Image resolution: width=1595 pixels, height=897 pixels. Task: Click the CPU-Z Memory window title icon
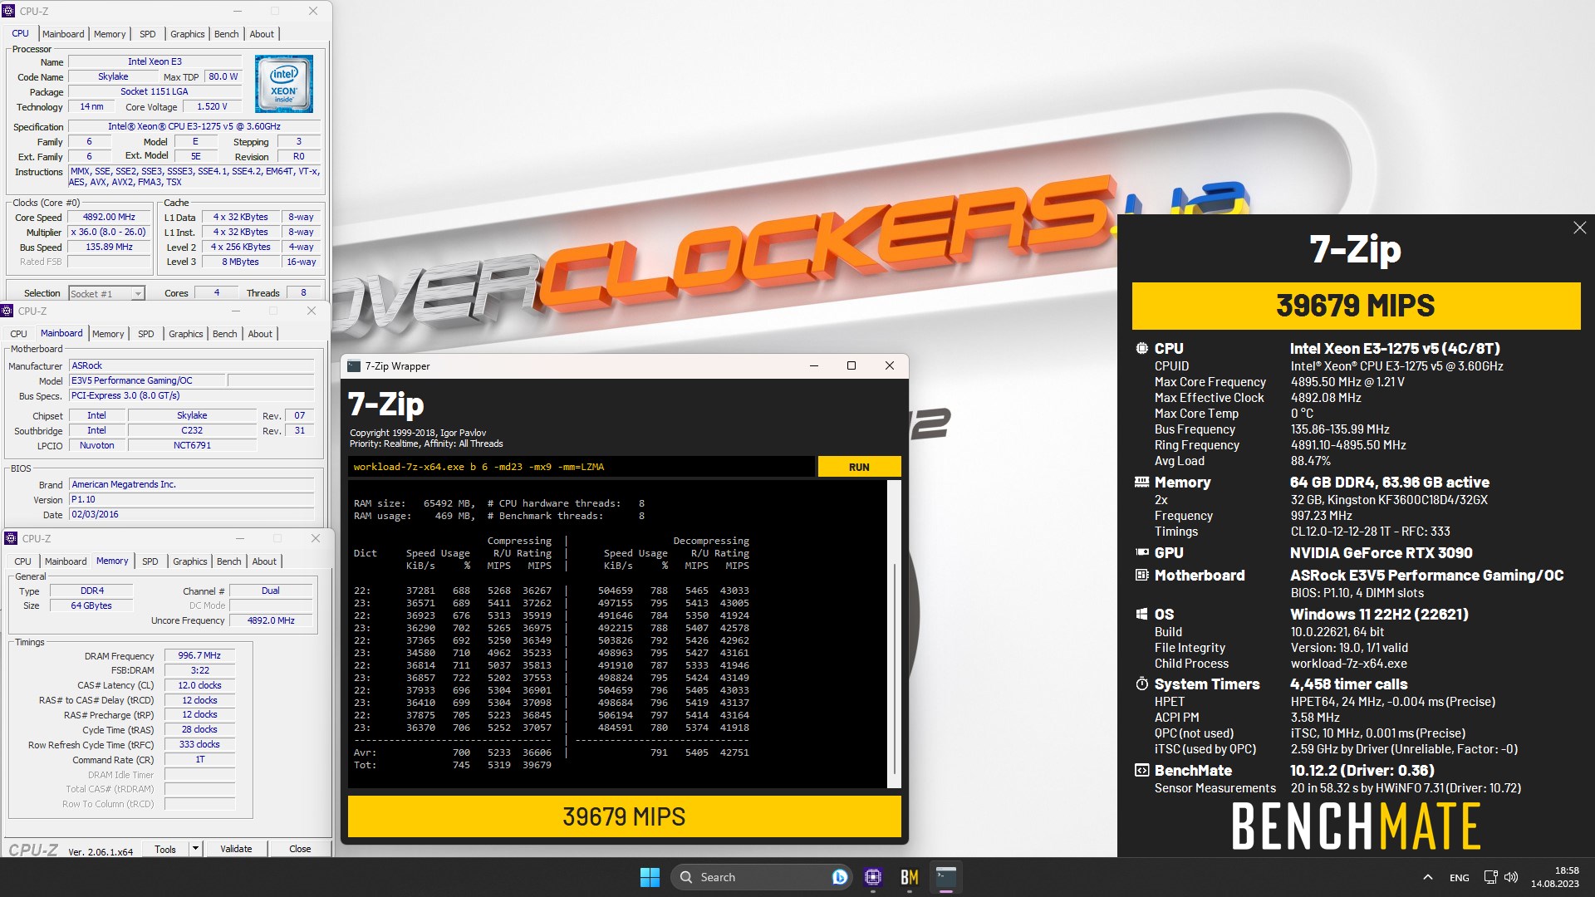coord(11,538)
